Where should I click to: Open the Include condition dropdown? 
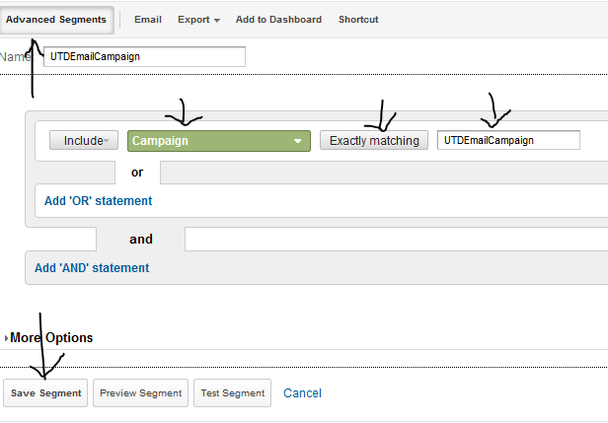coord(84,141)
